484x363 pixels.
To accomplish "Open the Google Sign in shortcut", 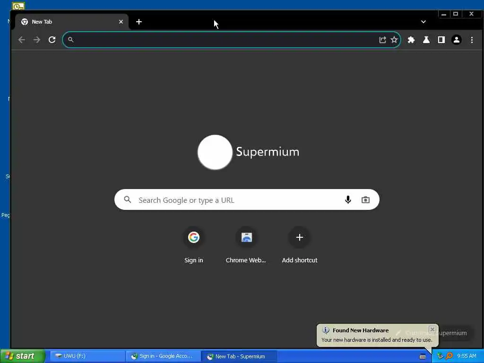I will [193, 245].
